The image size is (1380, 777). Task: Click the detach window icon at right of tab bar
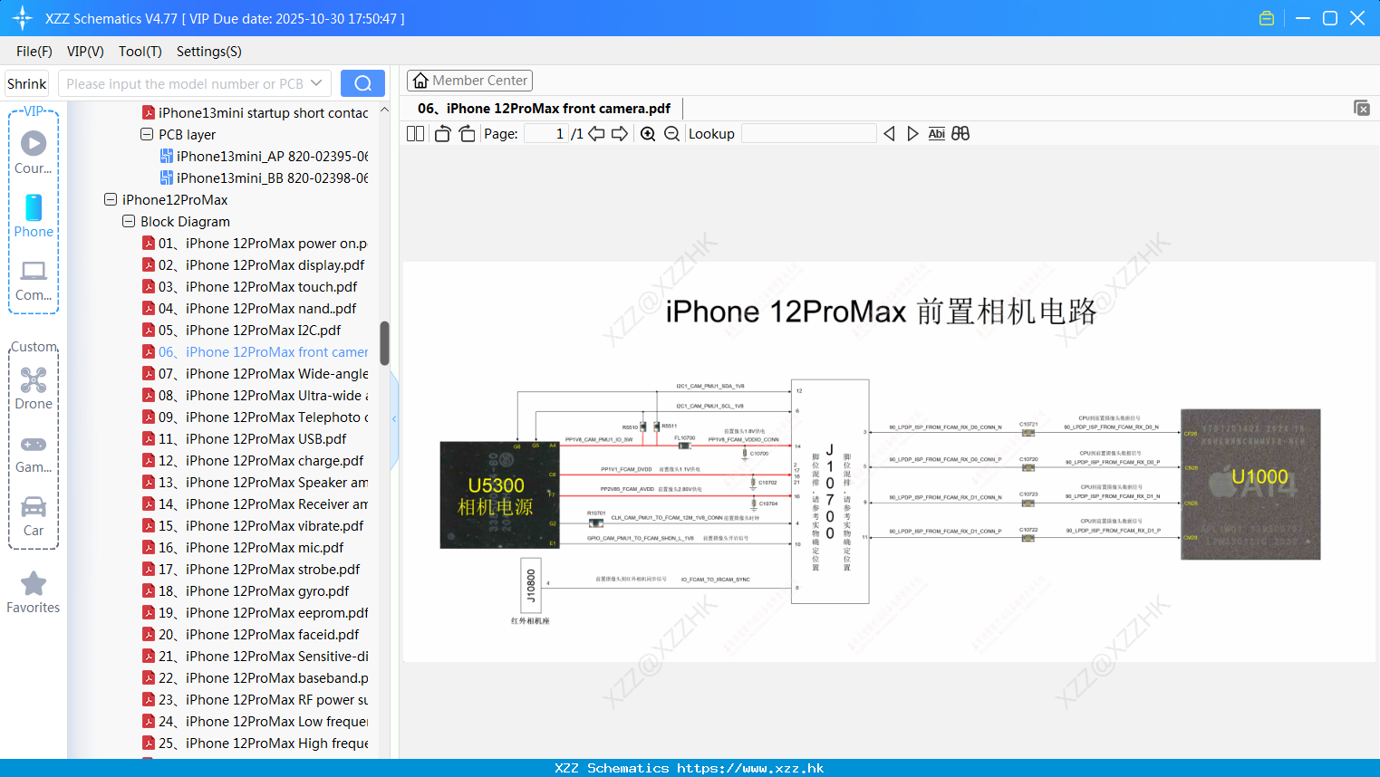(x=1362, y=108)
